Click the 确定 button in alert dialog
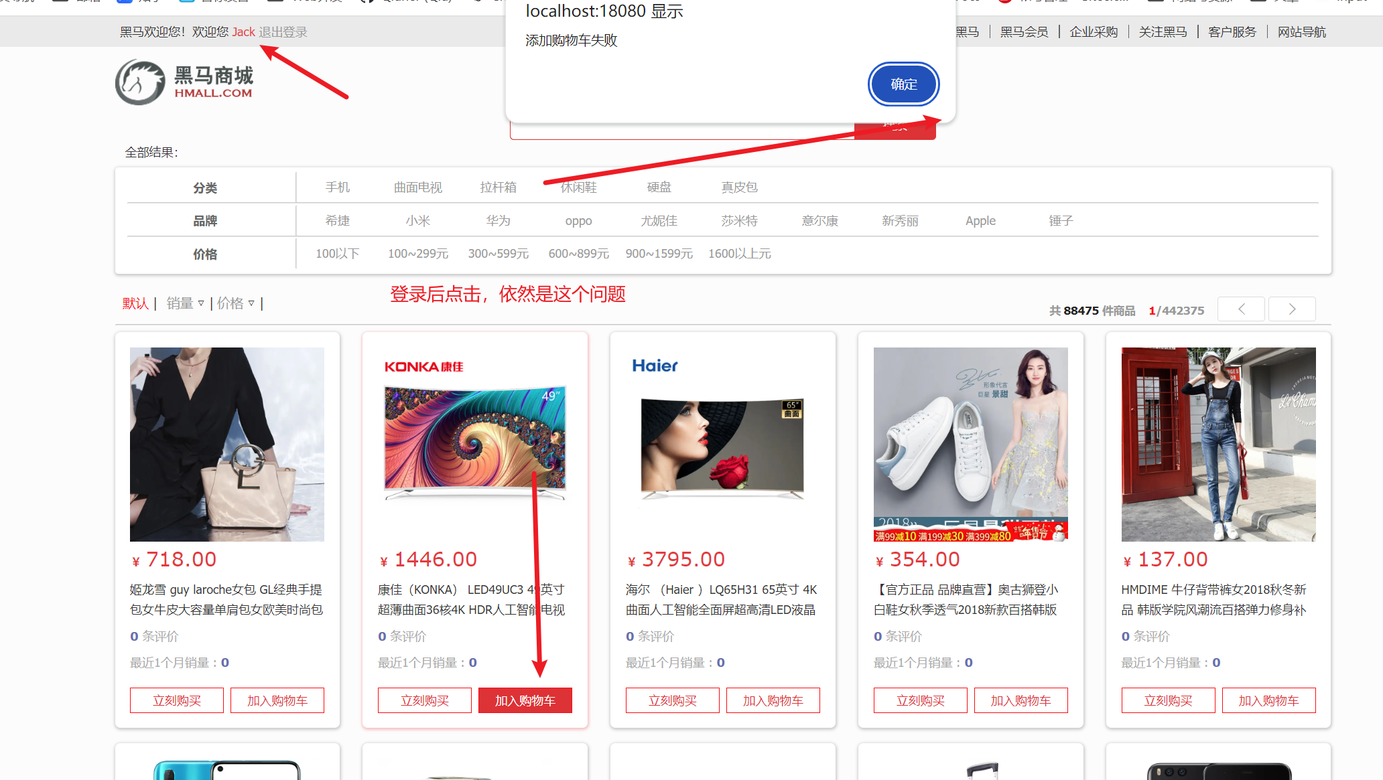This screenshot has height=780, width=1383. (903, 84)
